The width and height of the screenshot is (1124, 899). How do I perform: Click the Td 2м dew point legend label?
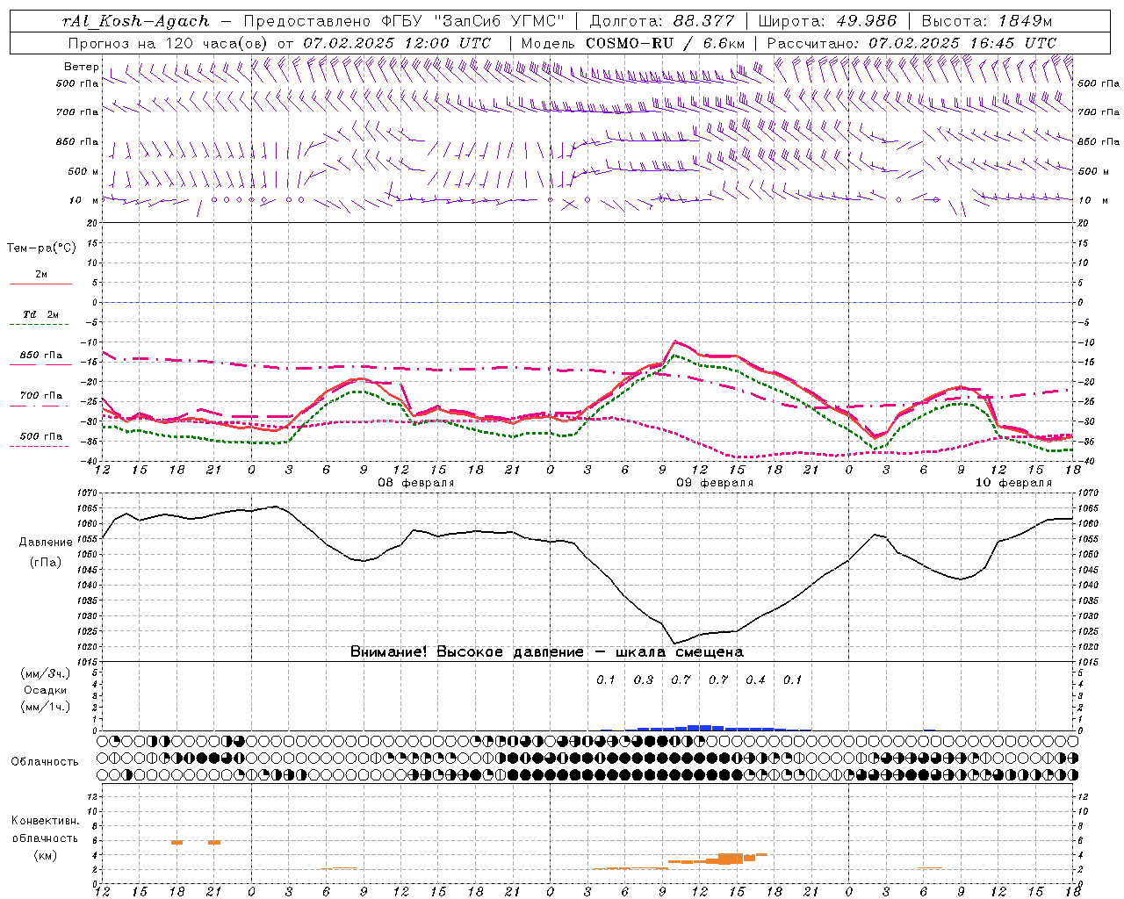(x=41, y=314)
